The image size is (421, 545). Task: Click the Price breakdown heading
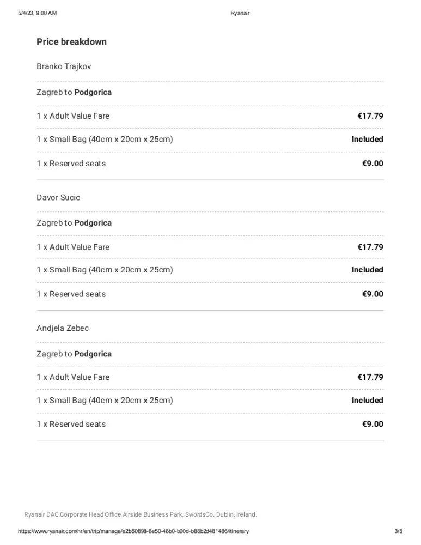coord(71,42)
